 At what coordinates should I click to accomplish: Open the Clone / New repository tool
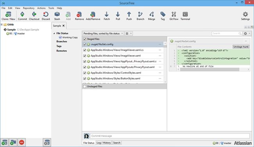(x=8, y=16)
